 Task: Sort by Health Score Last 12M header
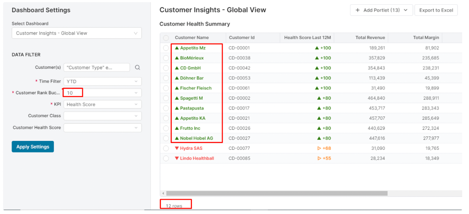coord(308,38)
